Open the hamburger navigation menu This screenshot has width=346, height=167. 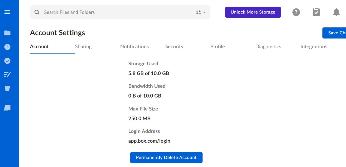pos(7,12)
